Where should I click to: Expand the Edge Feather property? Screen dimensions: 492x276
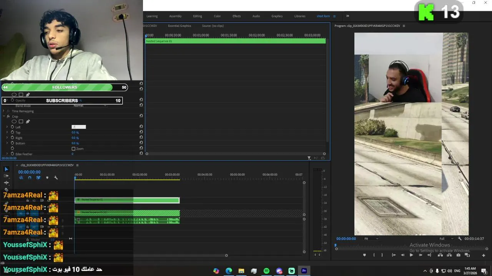click(x=7, y=154)
